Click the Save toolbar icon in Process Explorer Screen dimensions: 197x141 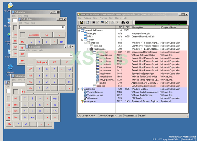(x=81, y=23)
